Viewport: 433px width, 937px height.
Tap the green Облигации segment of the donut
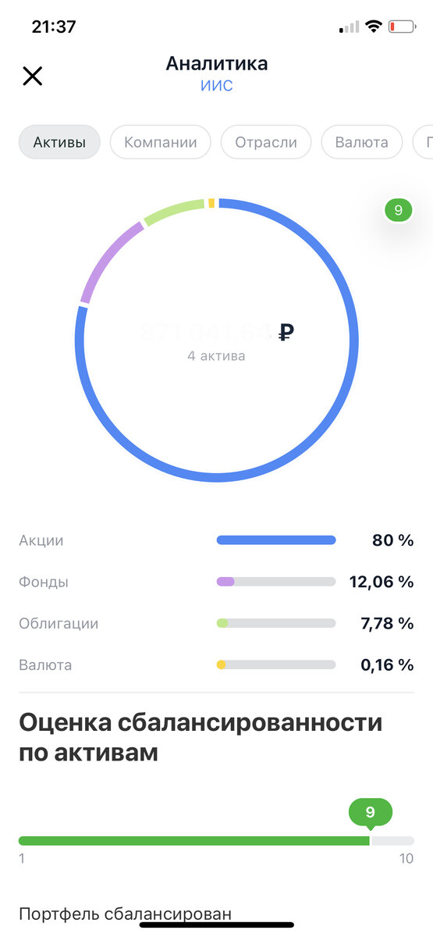pyautogui.click(x=173, y=211)
